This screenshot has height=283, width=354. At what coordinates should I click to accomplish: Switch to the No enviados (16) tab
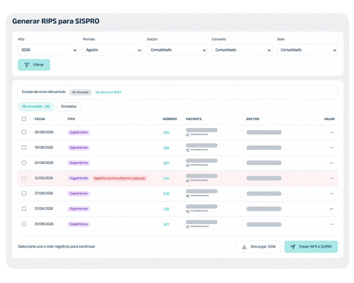[x=36, y=106]
